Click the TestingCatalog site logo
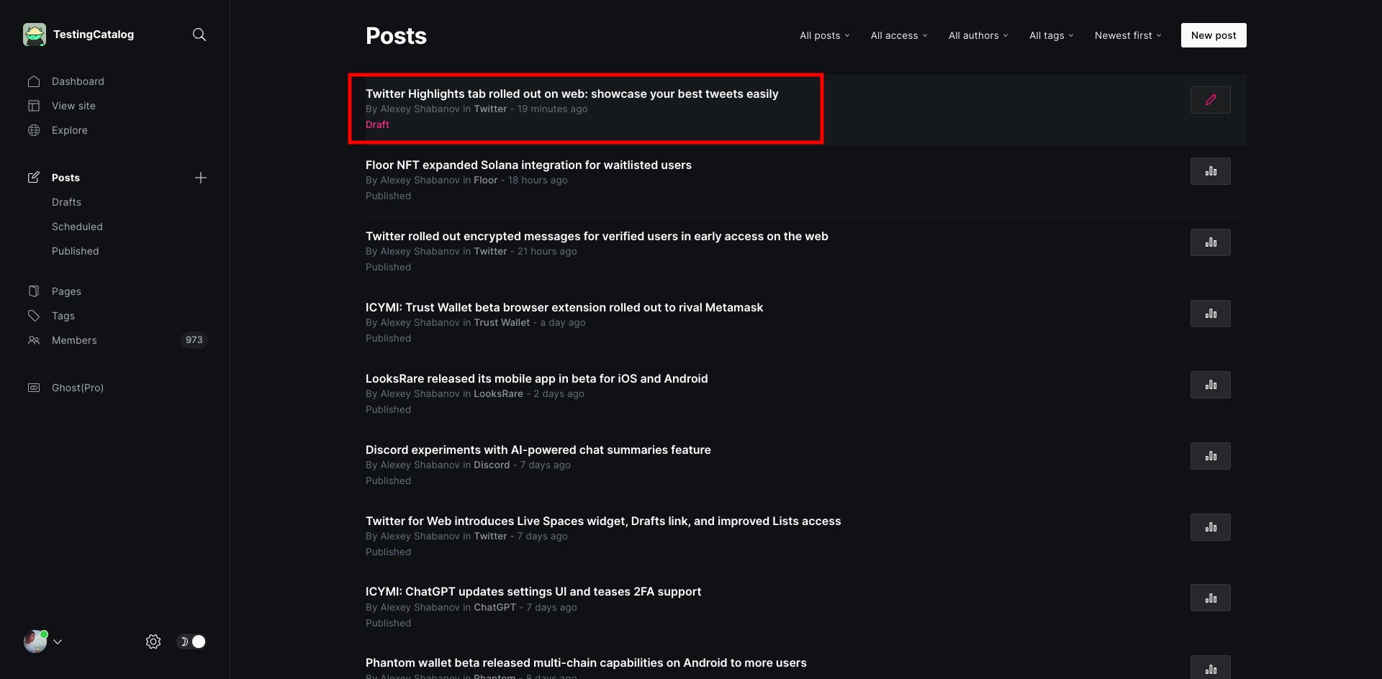Screen dimensions: 1382x679 (35, 35)
